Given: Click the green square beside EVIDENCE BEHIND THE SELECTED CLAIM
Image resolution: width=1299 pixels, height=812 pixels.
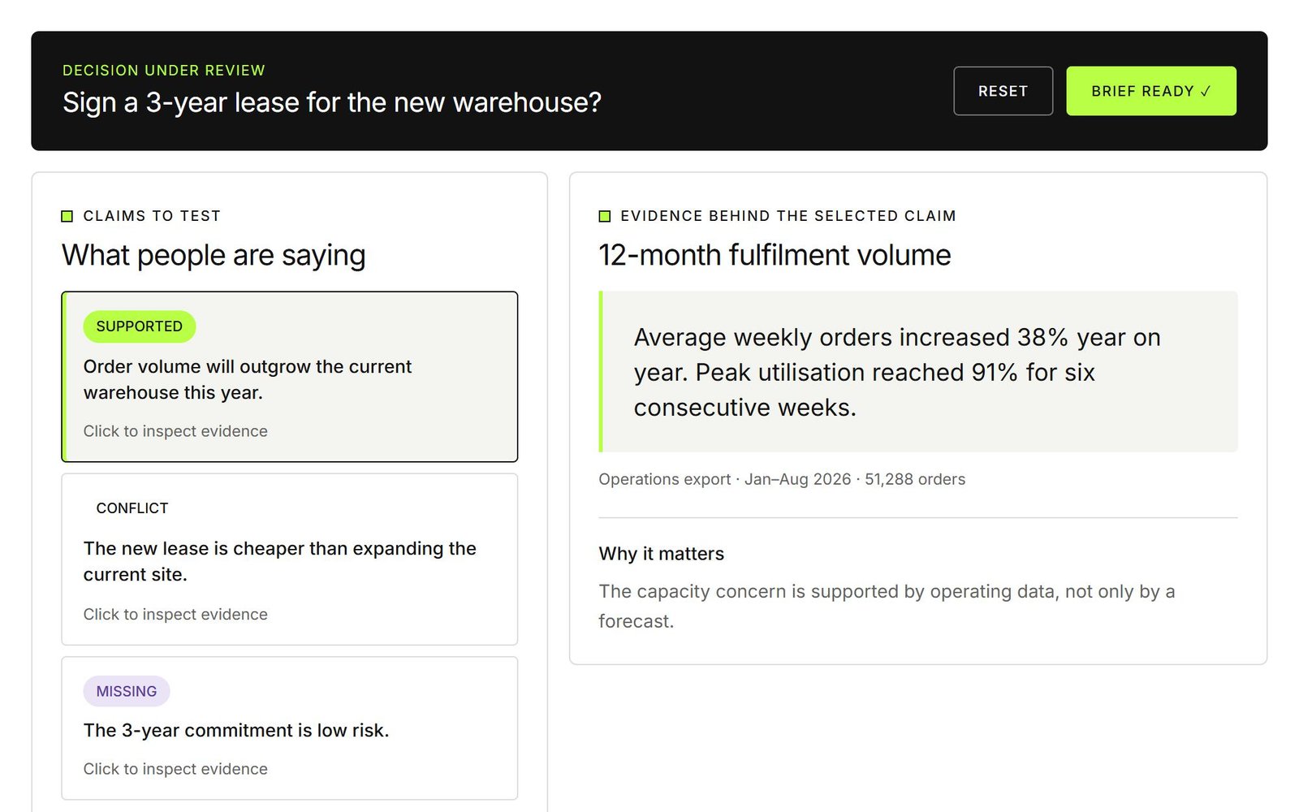Looking at the screenshot, I should pos(604,216).
